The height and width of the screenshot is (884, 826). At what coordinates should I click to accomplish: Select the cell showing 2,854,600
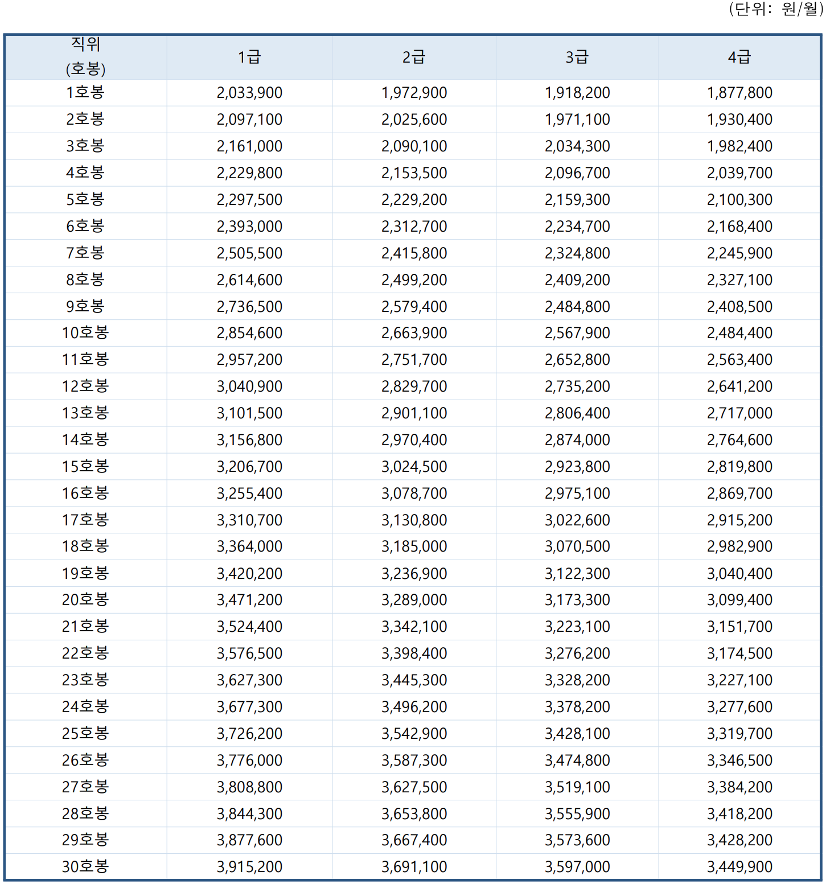coord(249,333)
